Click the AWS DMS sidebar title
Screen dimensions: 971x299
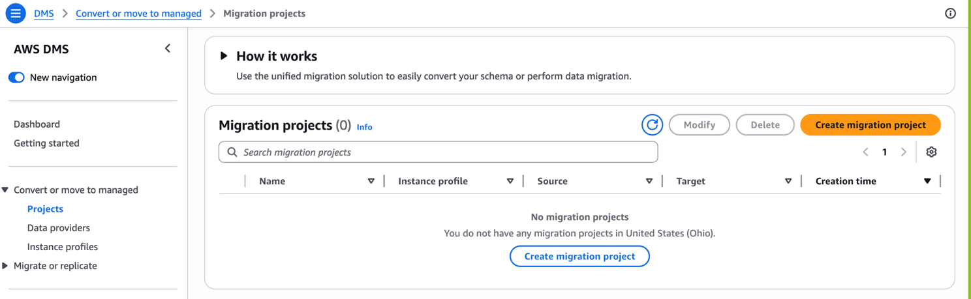coord(41,49)
